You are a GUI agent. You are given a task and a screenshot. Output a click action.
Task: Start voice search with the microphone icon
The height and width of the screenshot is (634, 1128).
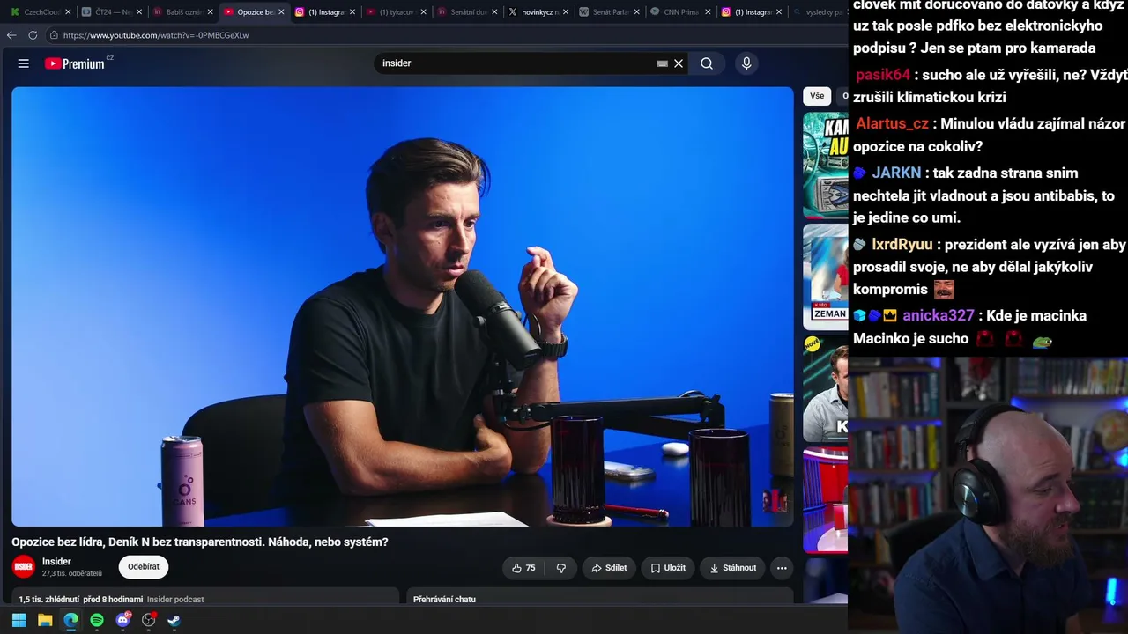coord(746,63)
